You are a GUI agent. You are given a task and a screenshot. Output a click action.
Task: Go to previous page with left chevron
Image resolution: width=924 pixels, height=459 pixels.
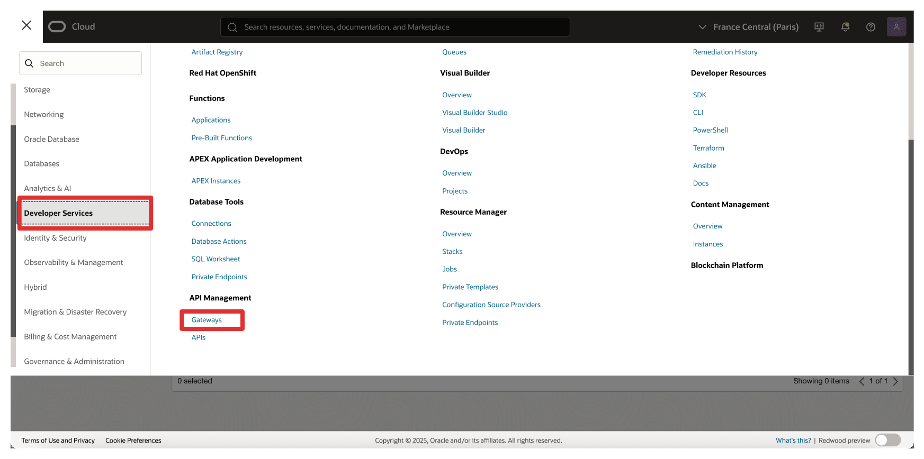click(x=862, y=381)
